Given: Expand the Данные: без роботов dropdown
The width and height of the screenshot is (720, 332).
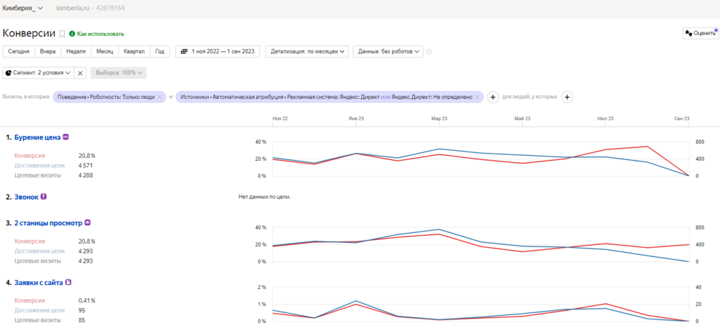Looking at the screenshot, I should tap(387, 51).
